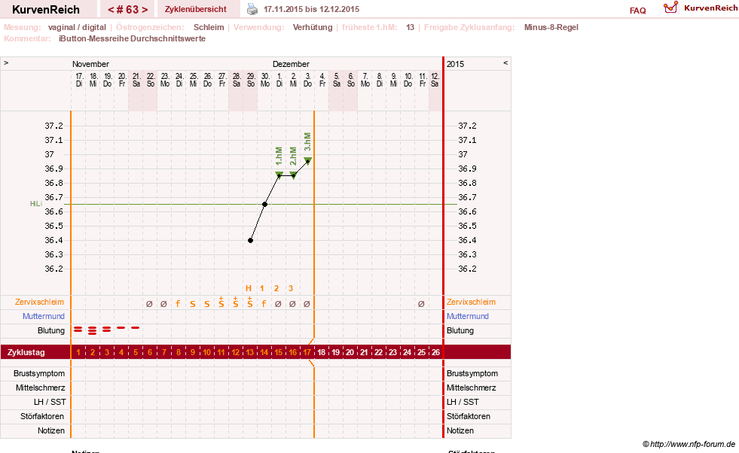Viewport: 739px width, 453px height.
Task: Click the bleeding icon on day 1
Action: (78, 330)
